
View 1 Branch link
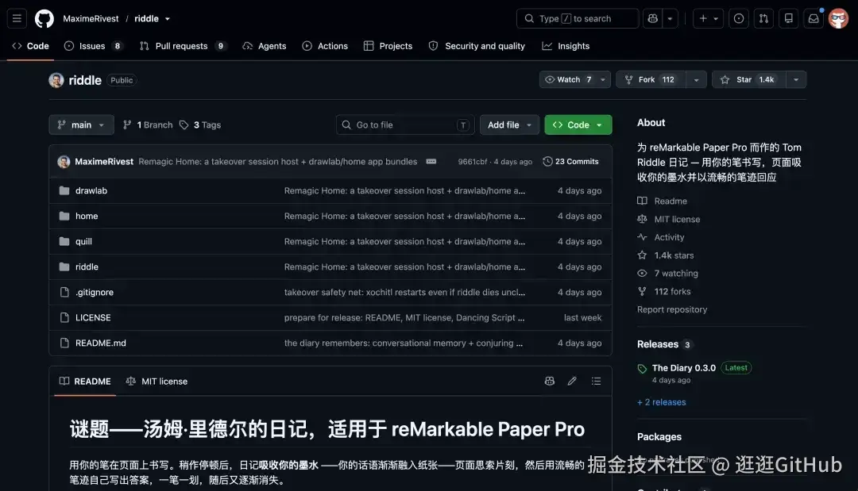(x=148, y=125)
